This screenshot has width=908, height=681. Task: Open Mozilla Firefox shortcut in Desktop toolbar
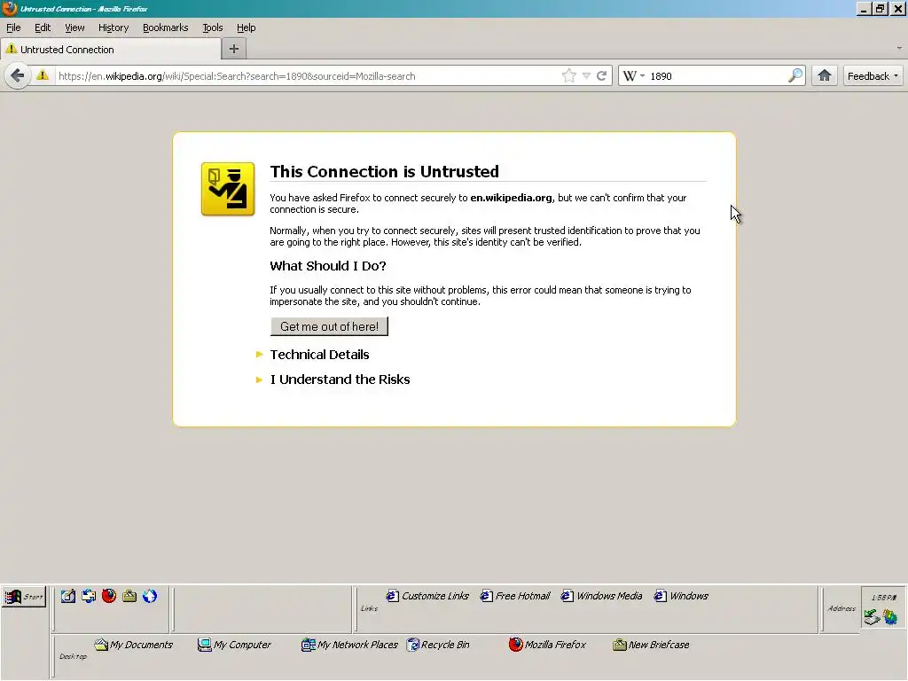pyautogui.click(x=547, y=645)
